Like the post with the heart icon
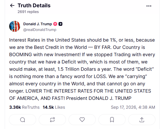The width and height of the screenshot is (163, 129). pyautogui.click(x=82, y=120)
